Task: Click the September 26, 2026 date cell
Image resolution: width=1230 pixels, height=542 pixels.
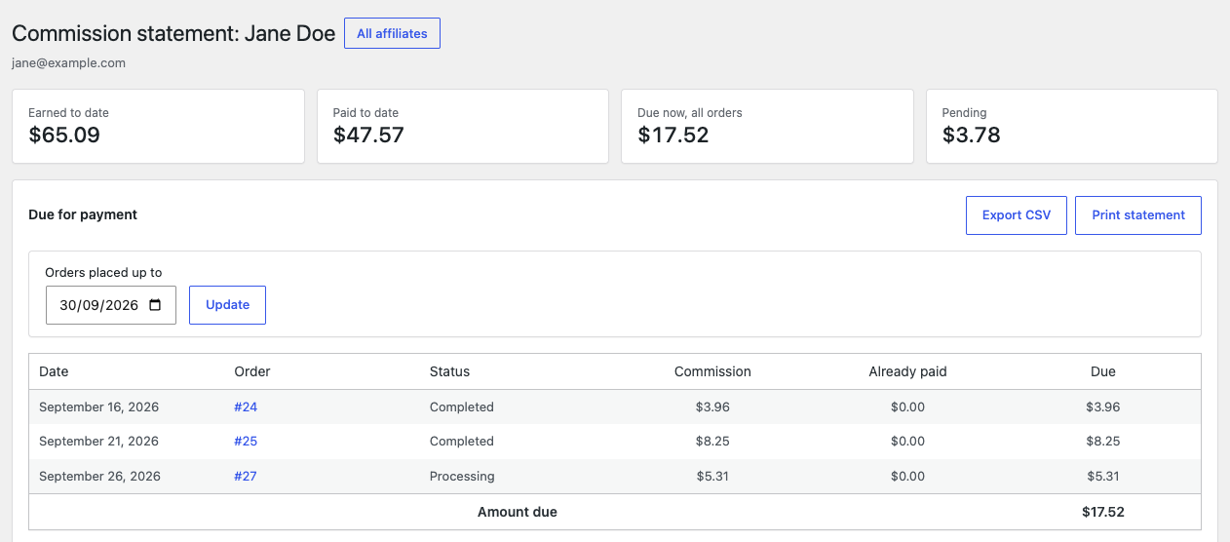Action: pos(99,477)
